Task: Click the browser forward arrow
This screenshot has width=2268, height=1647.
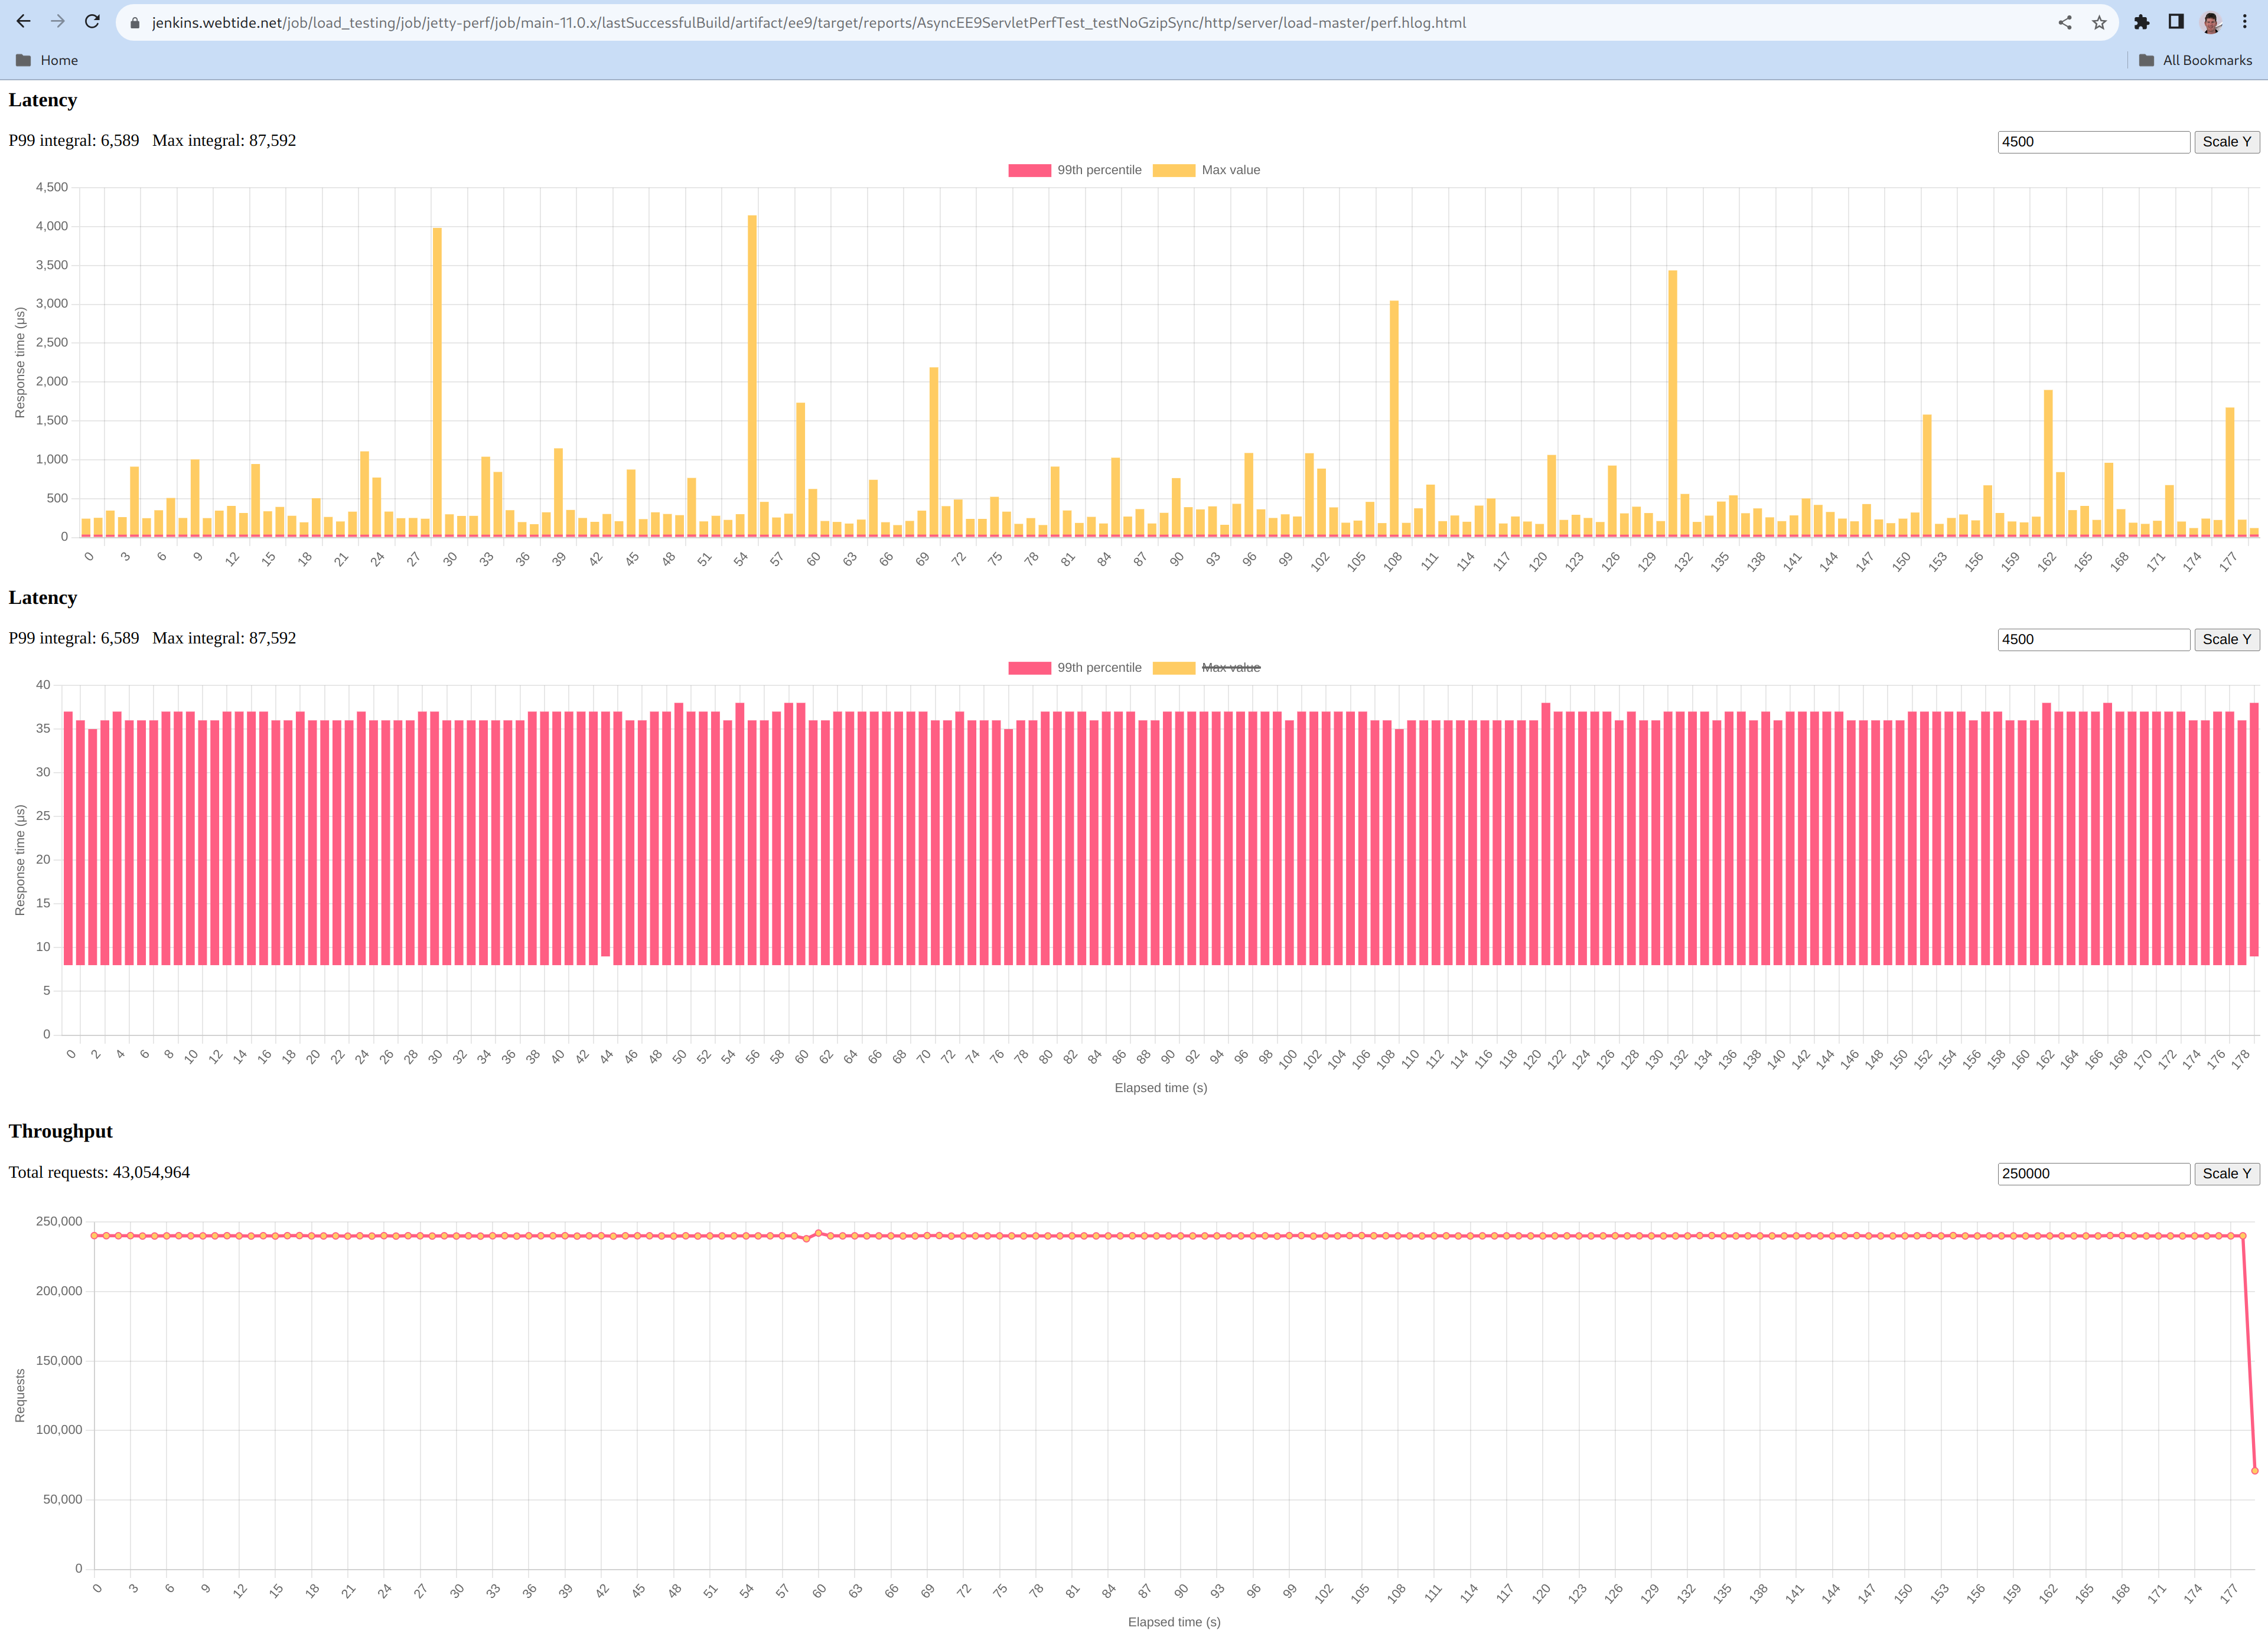Action: pos(58,22)
